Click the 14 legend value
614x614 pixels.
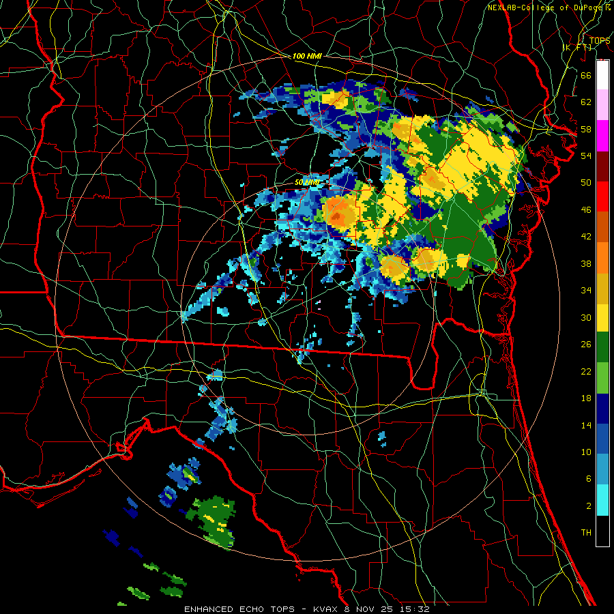tap(586, 425)
